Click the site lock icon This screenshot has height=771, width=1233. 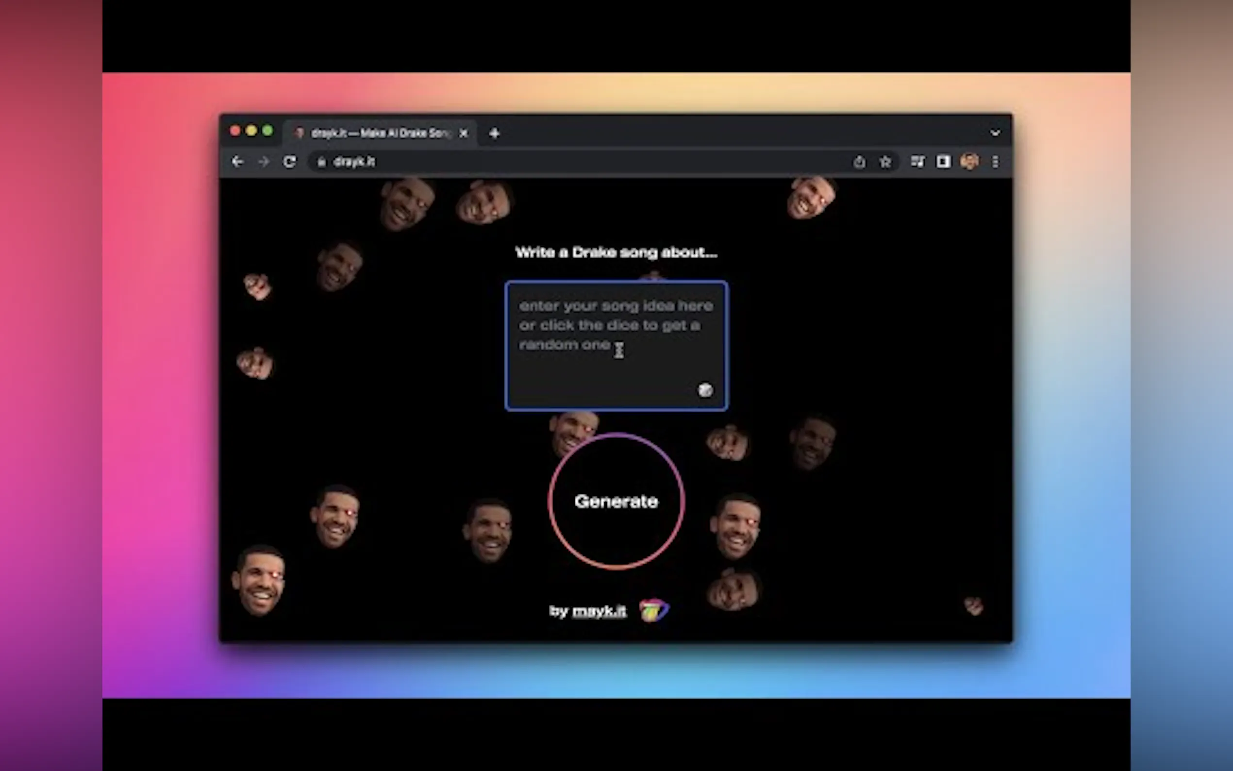(x=321, y=162)
